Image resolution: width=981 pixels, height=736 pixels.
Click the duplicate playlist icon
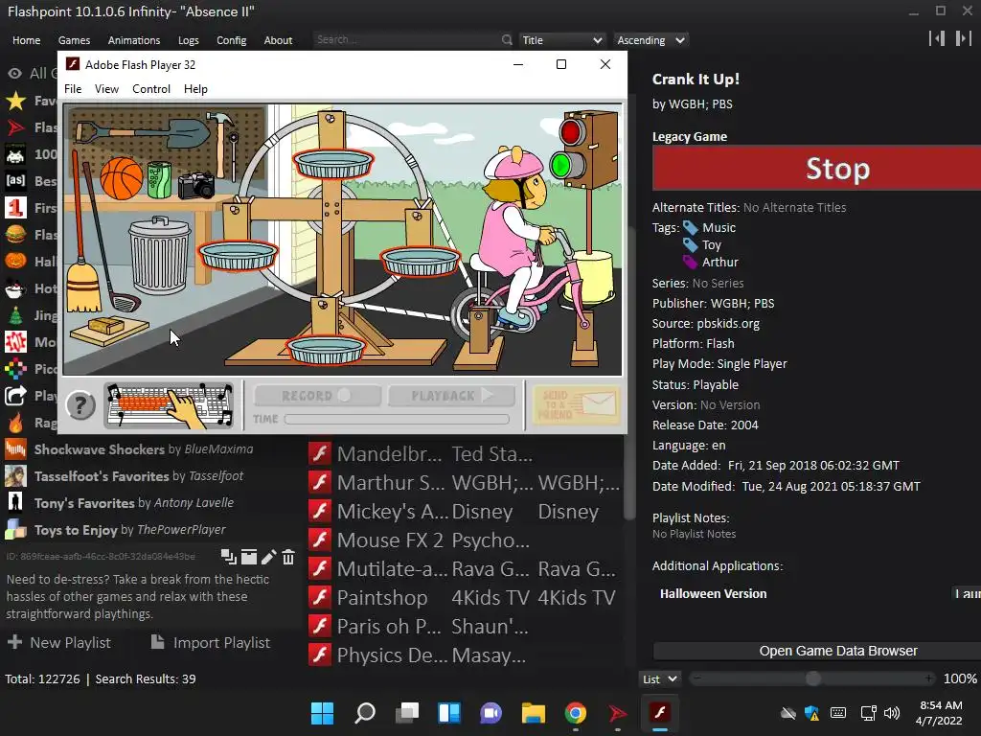[228, 557]
